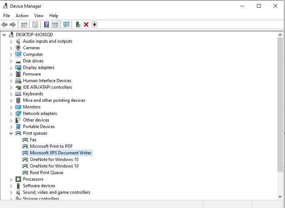Select Root Print Queue
The width and height of the screenshot is (285, 208).
pos(47,173)
